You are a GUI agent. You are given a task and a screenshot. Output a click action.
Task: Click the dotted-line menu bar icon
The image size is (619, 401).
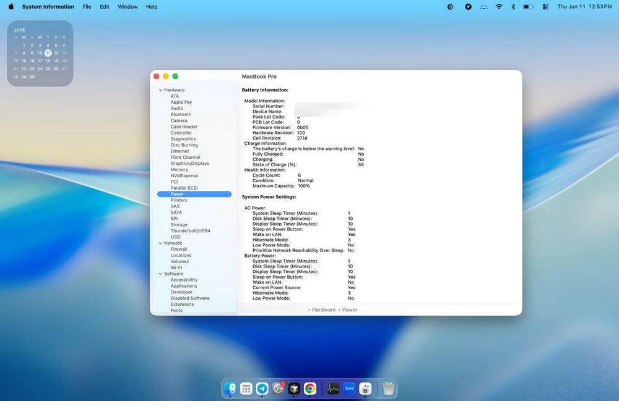tap(483, 7)
